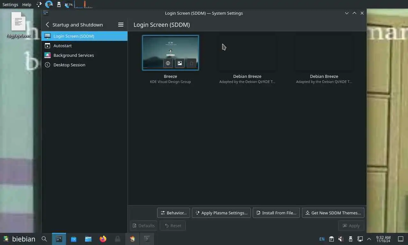This screenshot has width=408, height=245.
Task: Open the Background Services page
Action: pos(84,55)
